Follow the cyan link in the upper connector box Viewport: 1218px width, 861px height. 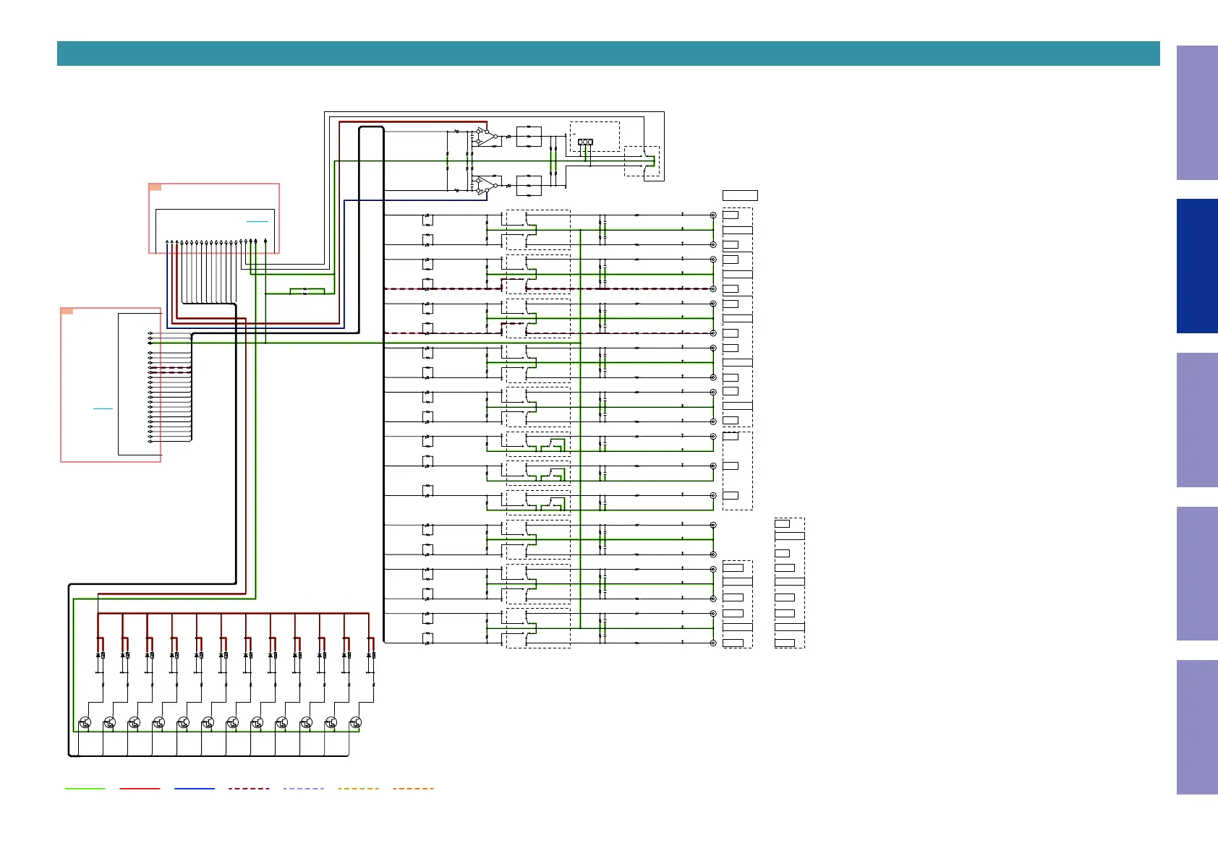point(257,221)
